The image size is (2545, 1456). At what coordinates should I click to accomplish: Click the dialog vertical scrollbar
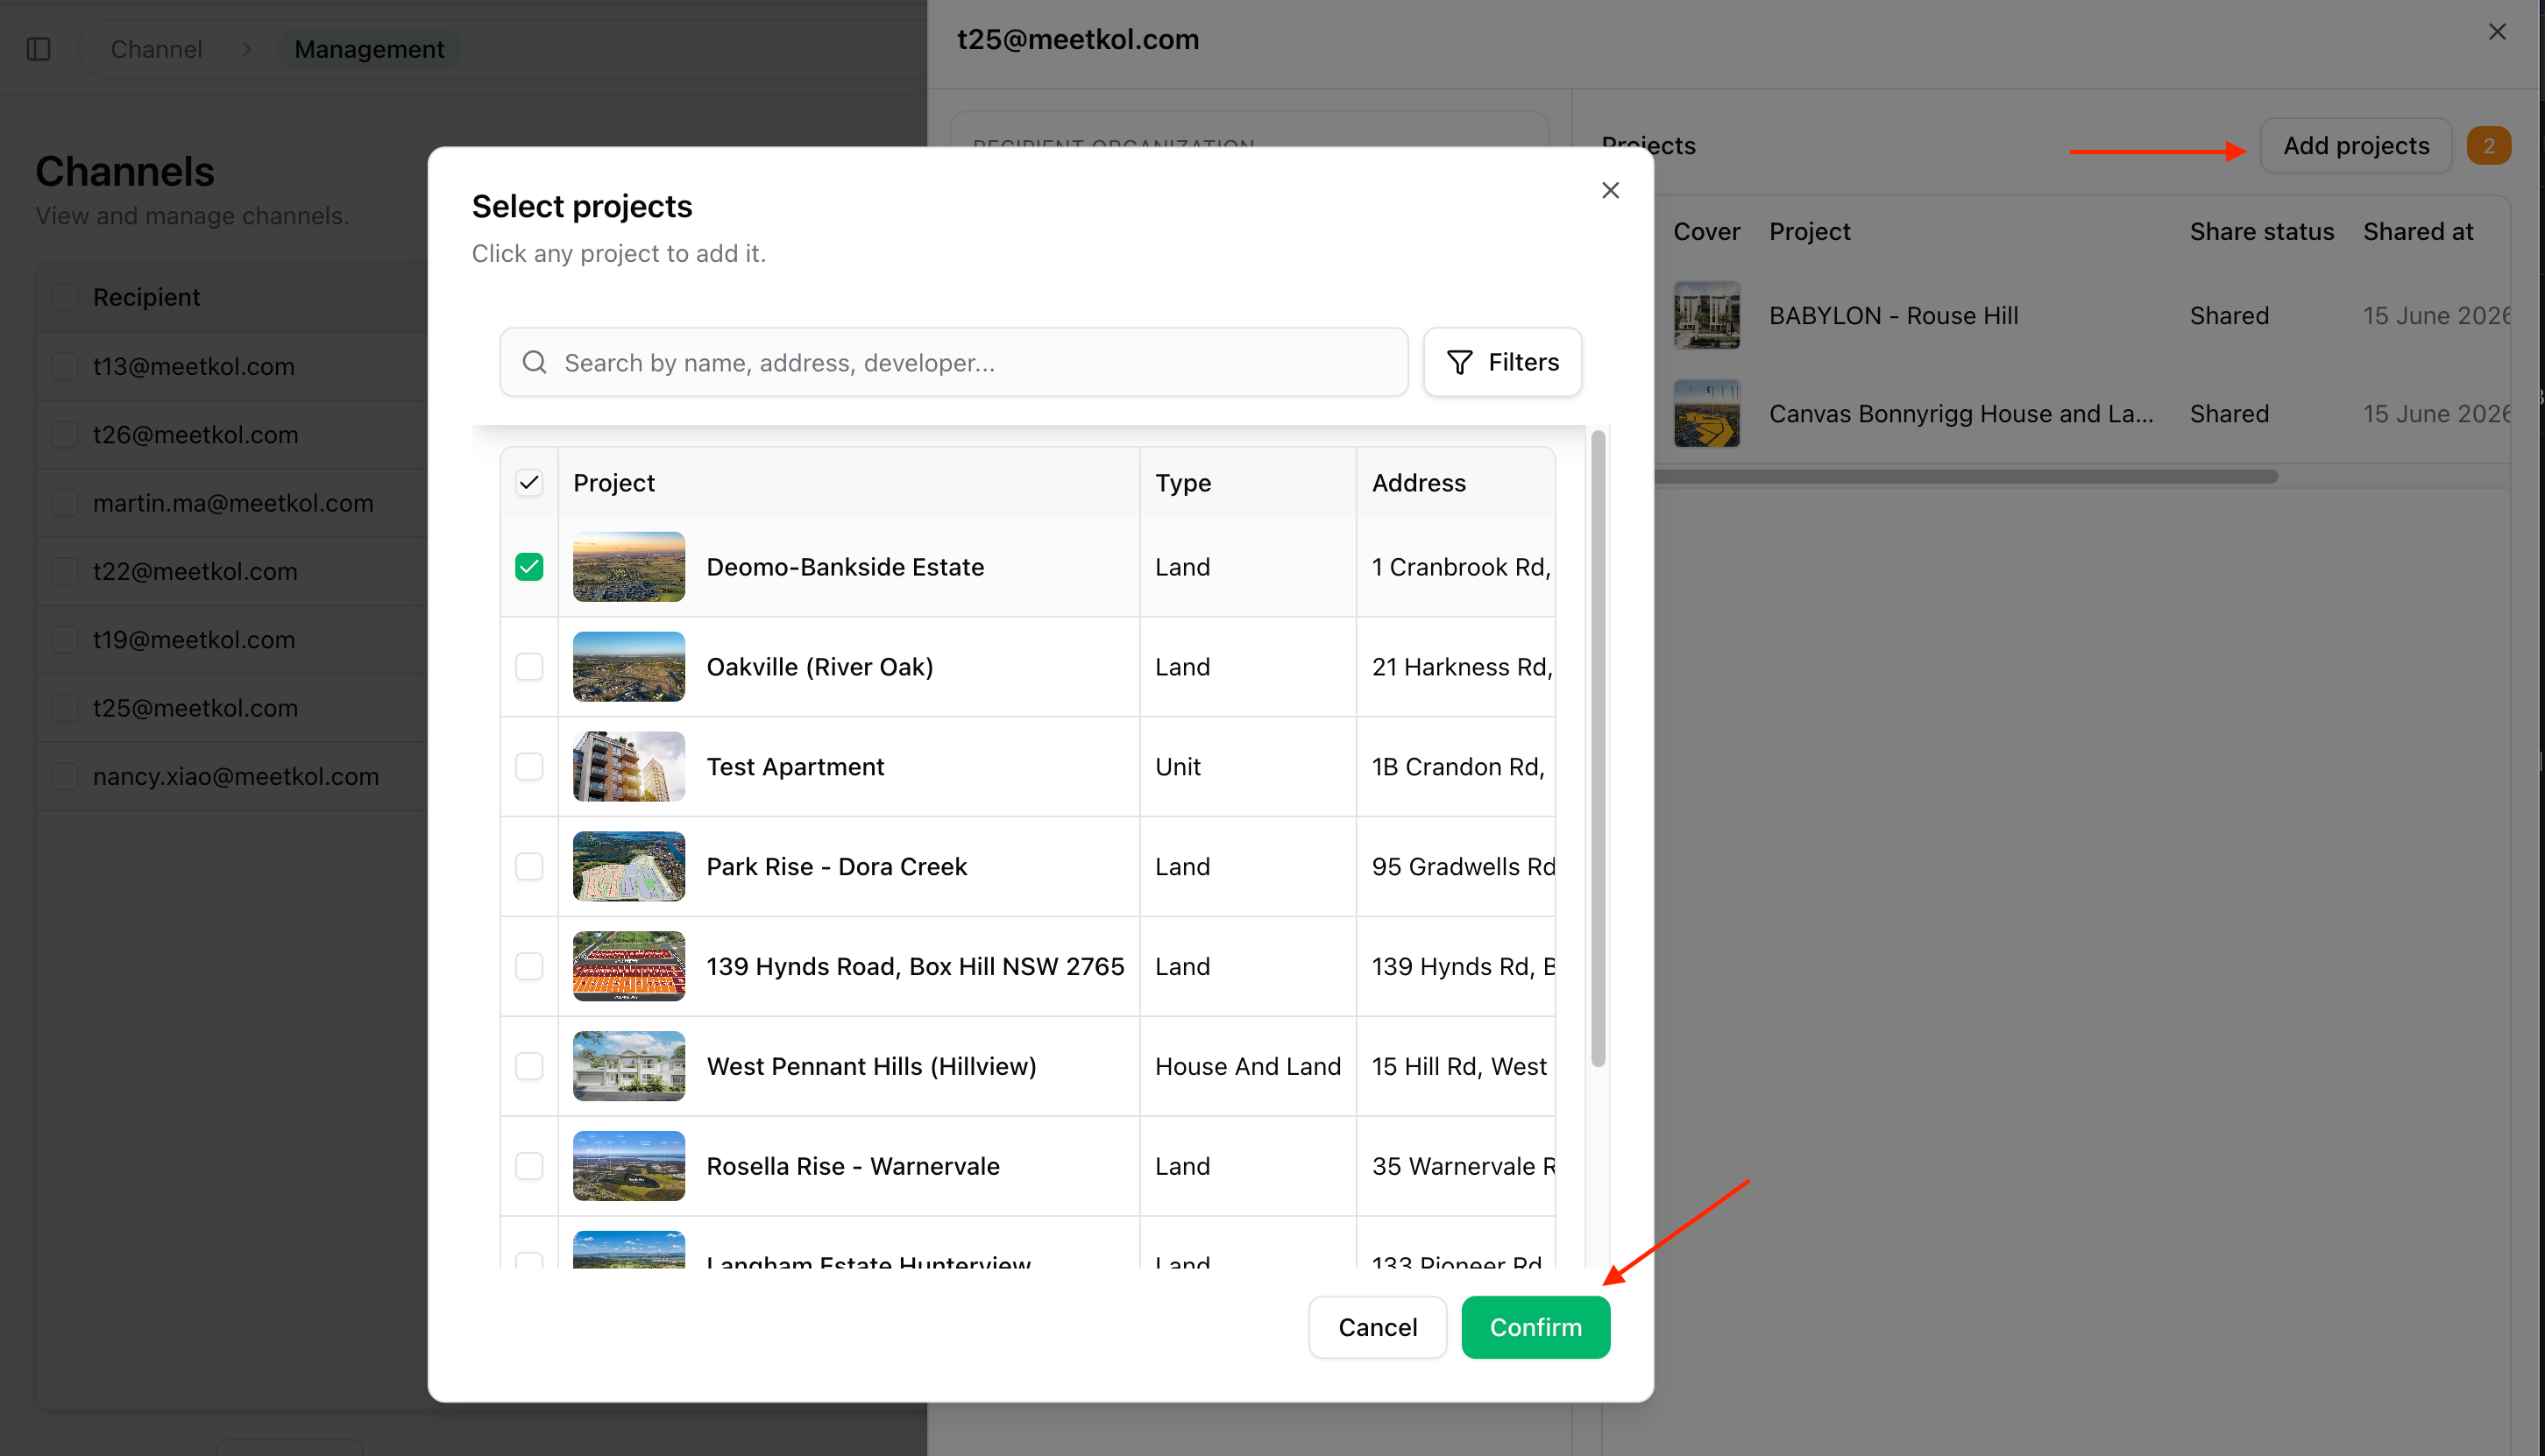coord(1598,749)
